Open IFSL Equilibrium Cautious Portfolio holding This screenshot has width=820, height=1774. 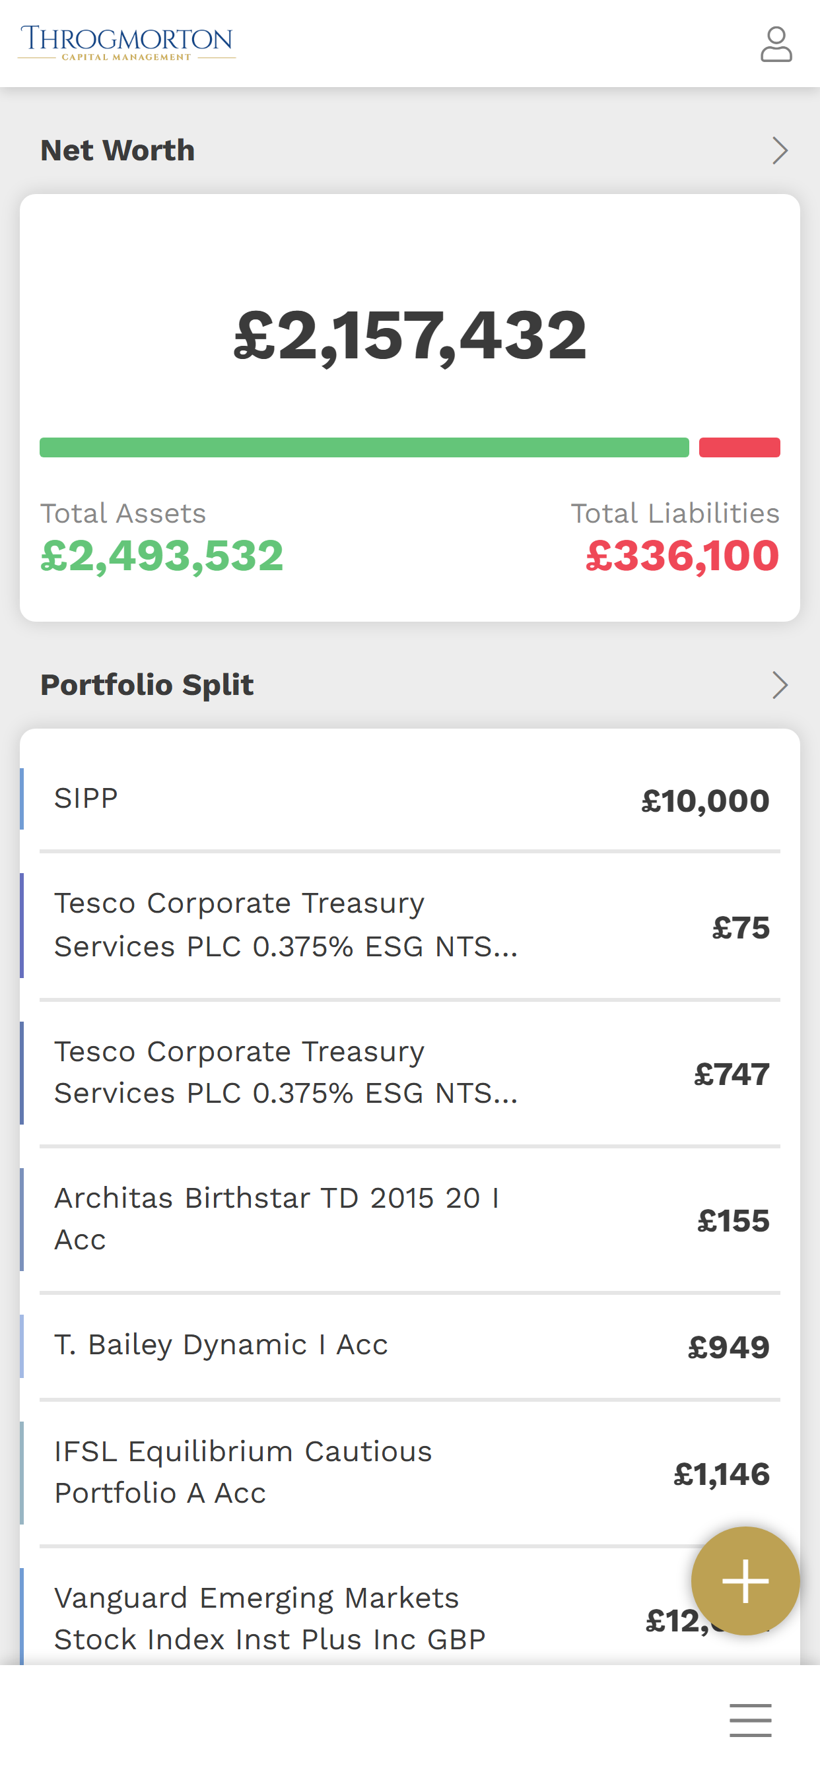tap(410, 1473)
